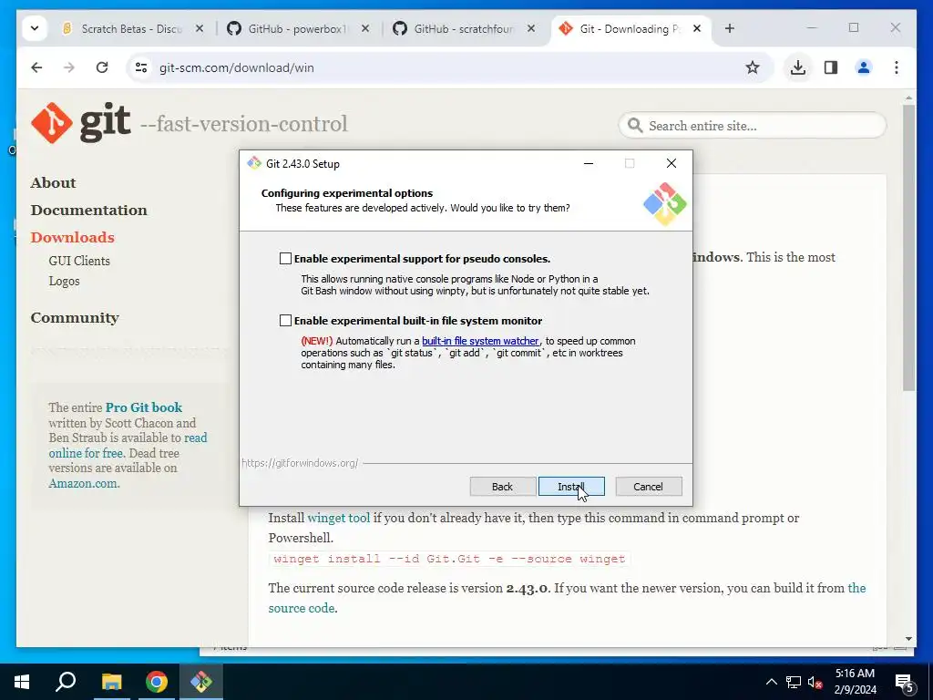The height and width of the screenshot is (700, 933).
Task: Open the notification center icon
Action: (904, 682)
